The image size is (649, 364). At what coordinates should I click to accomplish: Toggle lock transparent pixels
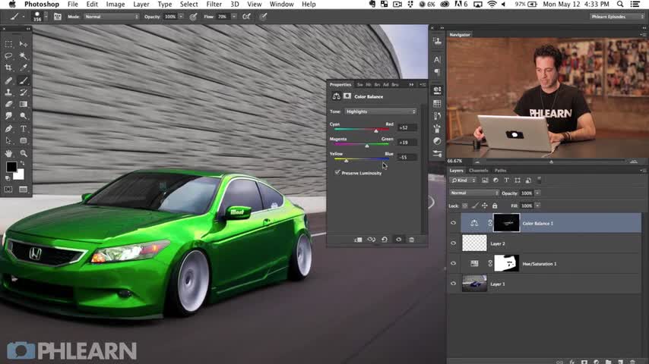click(465, 206)
